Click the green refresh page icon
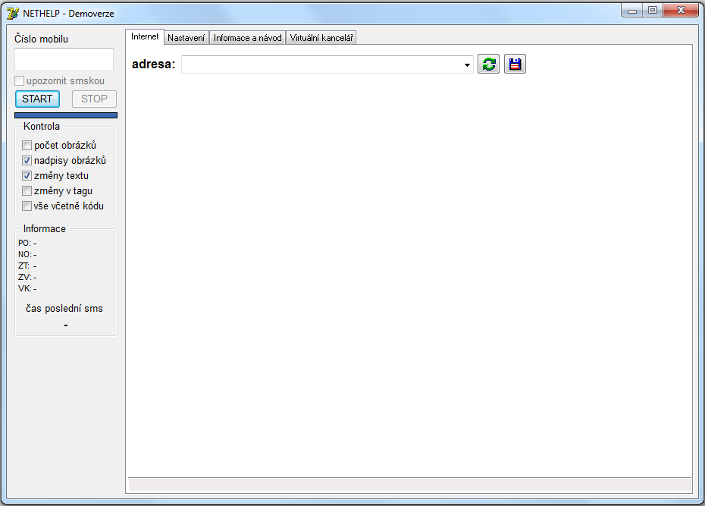705x506 pixels. (488, 64)
